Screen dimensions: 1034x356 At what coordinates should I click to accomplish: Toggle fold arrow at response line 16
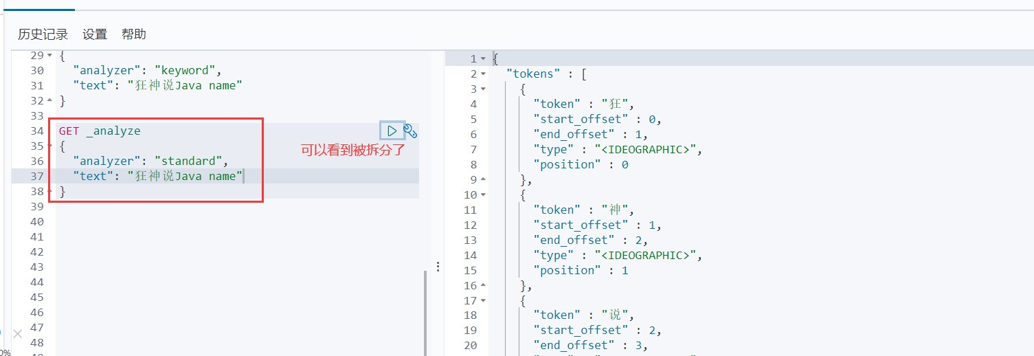click(x=483, y=286)
